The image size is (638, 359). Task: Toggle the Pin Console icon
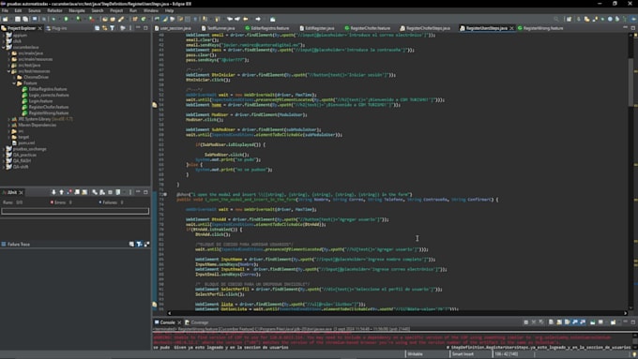[592, 322]
